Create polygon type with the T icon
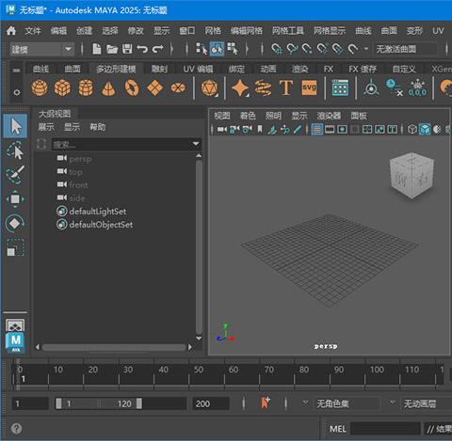This screenshot has height=441, width=452. click(286, 87)
